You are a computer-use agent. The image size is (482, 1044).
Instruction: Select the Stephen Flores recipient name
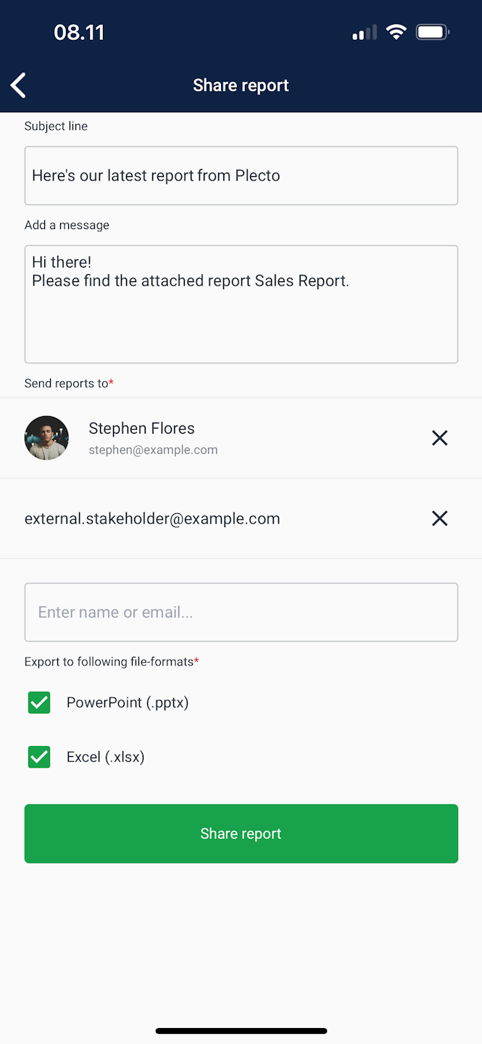point(141,428)
